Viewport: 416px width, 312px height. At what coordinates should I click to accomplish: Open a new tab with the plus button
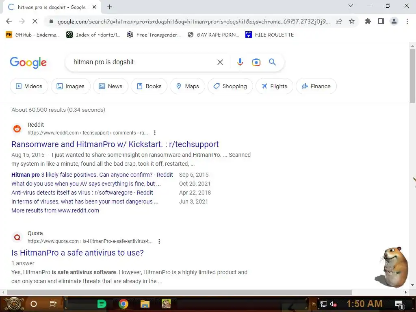[110, 7]
